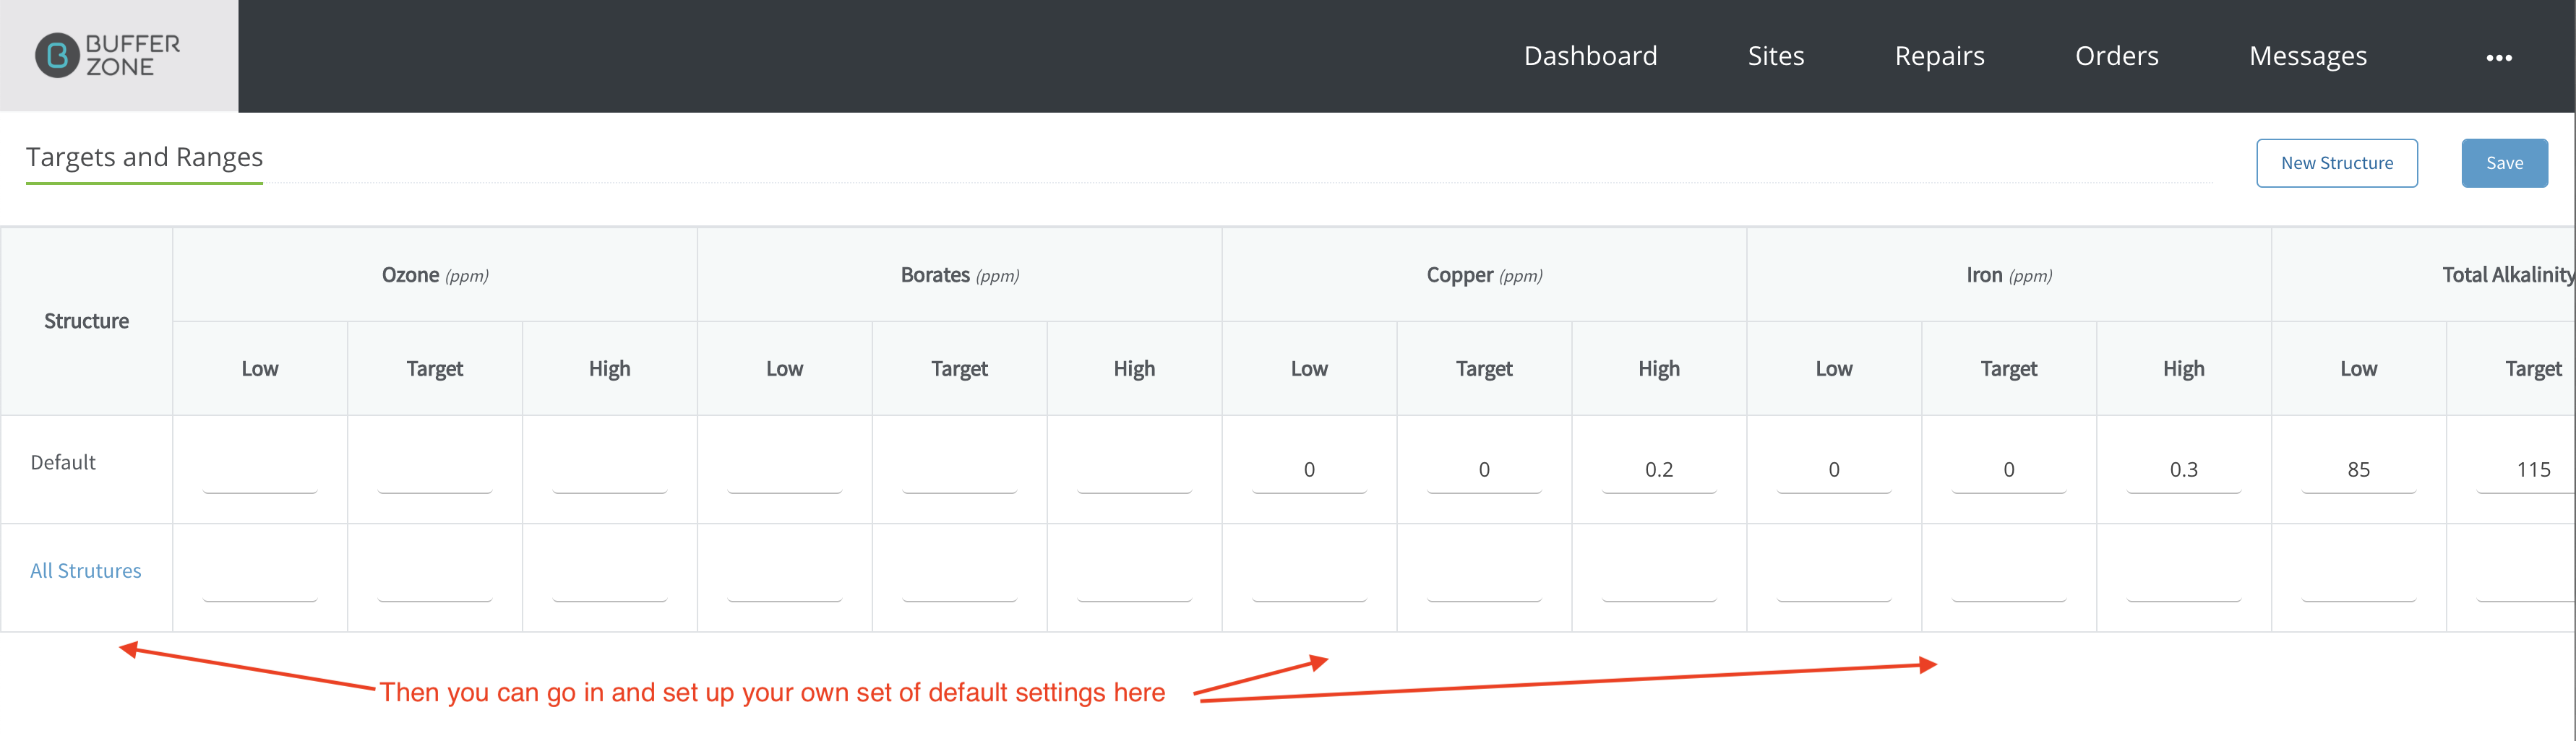Edit Default Ozone Low field
This screenshot has height=741, width=2576.
click(x=260, y=469)
